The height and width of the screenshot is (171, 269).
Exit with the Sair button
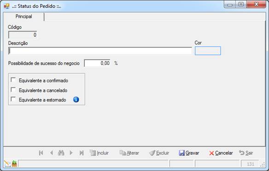246,153
